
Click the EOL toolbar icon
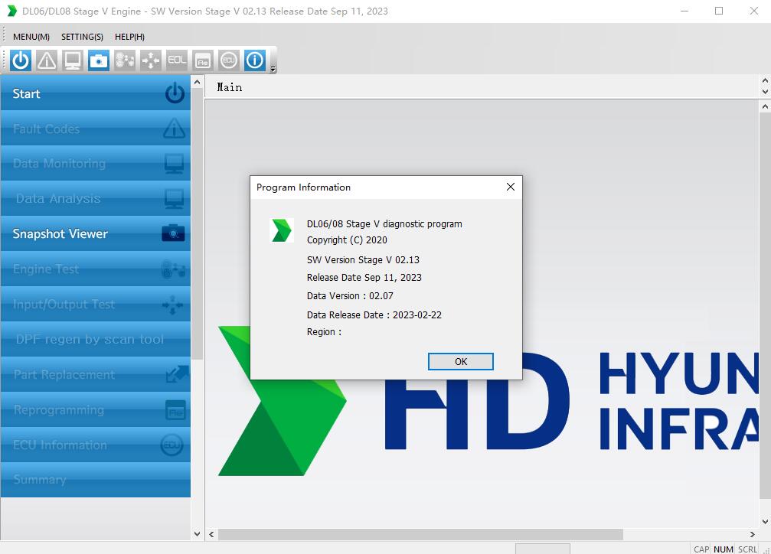click(177, 60)
